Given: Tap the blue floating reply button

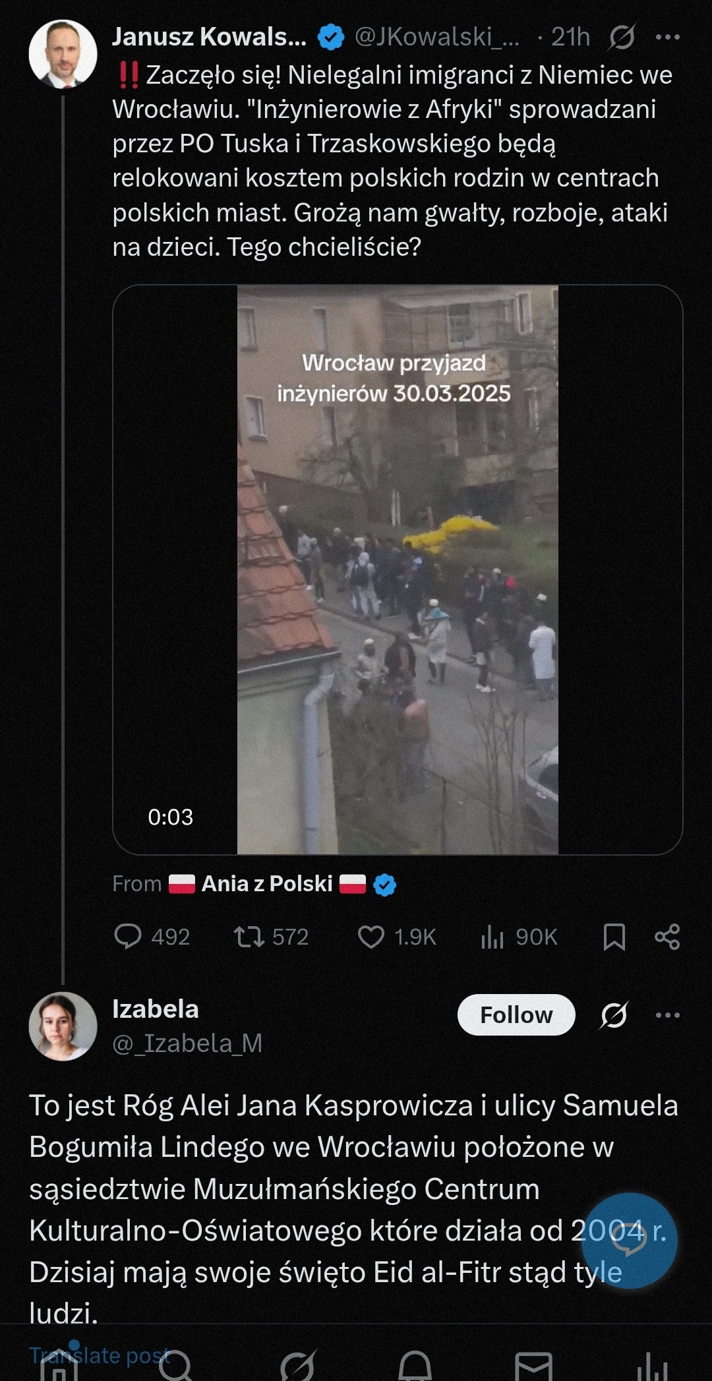Looking at the screenshot, I should (629, 1240).
